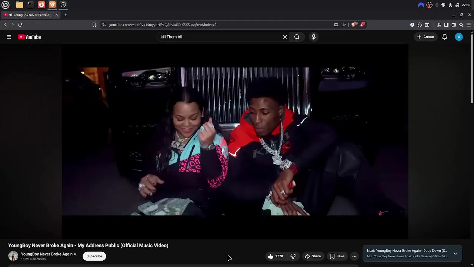Viewport: 474px width, 267px height.
Task: Start a voice search with the microphone
Action: tap(314, 37)
